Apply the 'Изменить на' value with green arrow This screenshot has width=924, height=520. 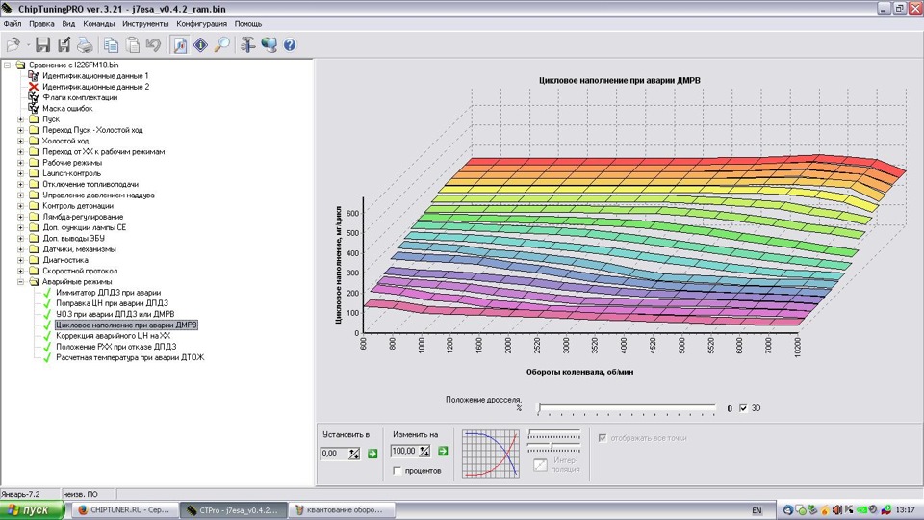pos(443,451)
